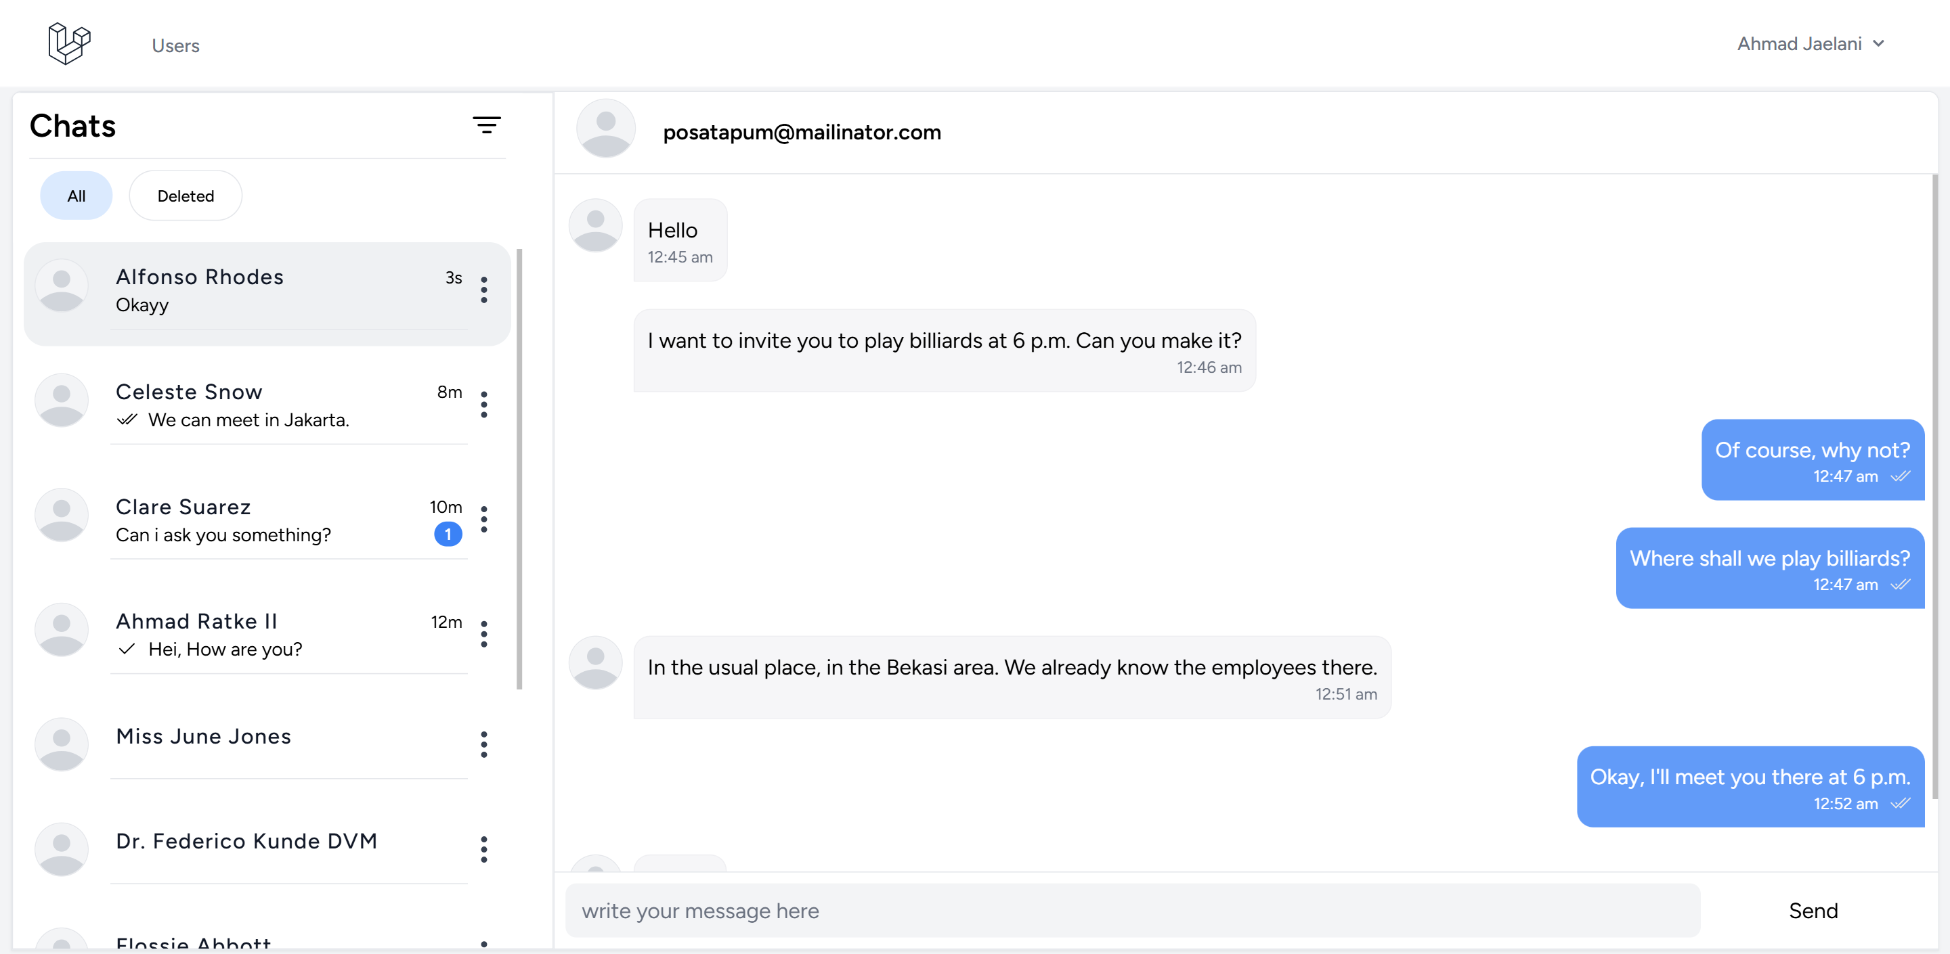Click the chat list scrollbar
The image size is (1950, 954).
point(519,469)
